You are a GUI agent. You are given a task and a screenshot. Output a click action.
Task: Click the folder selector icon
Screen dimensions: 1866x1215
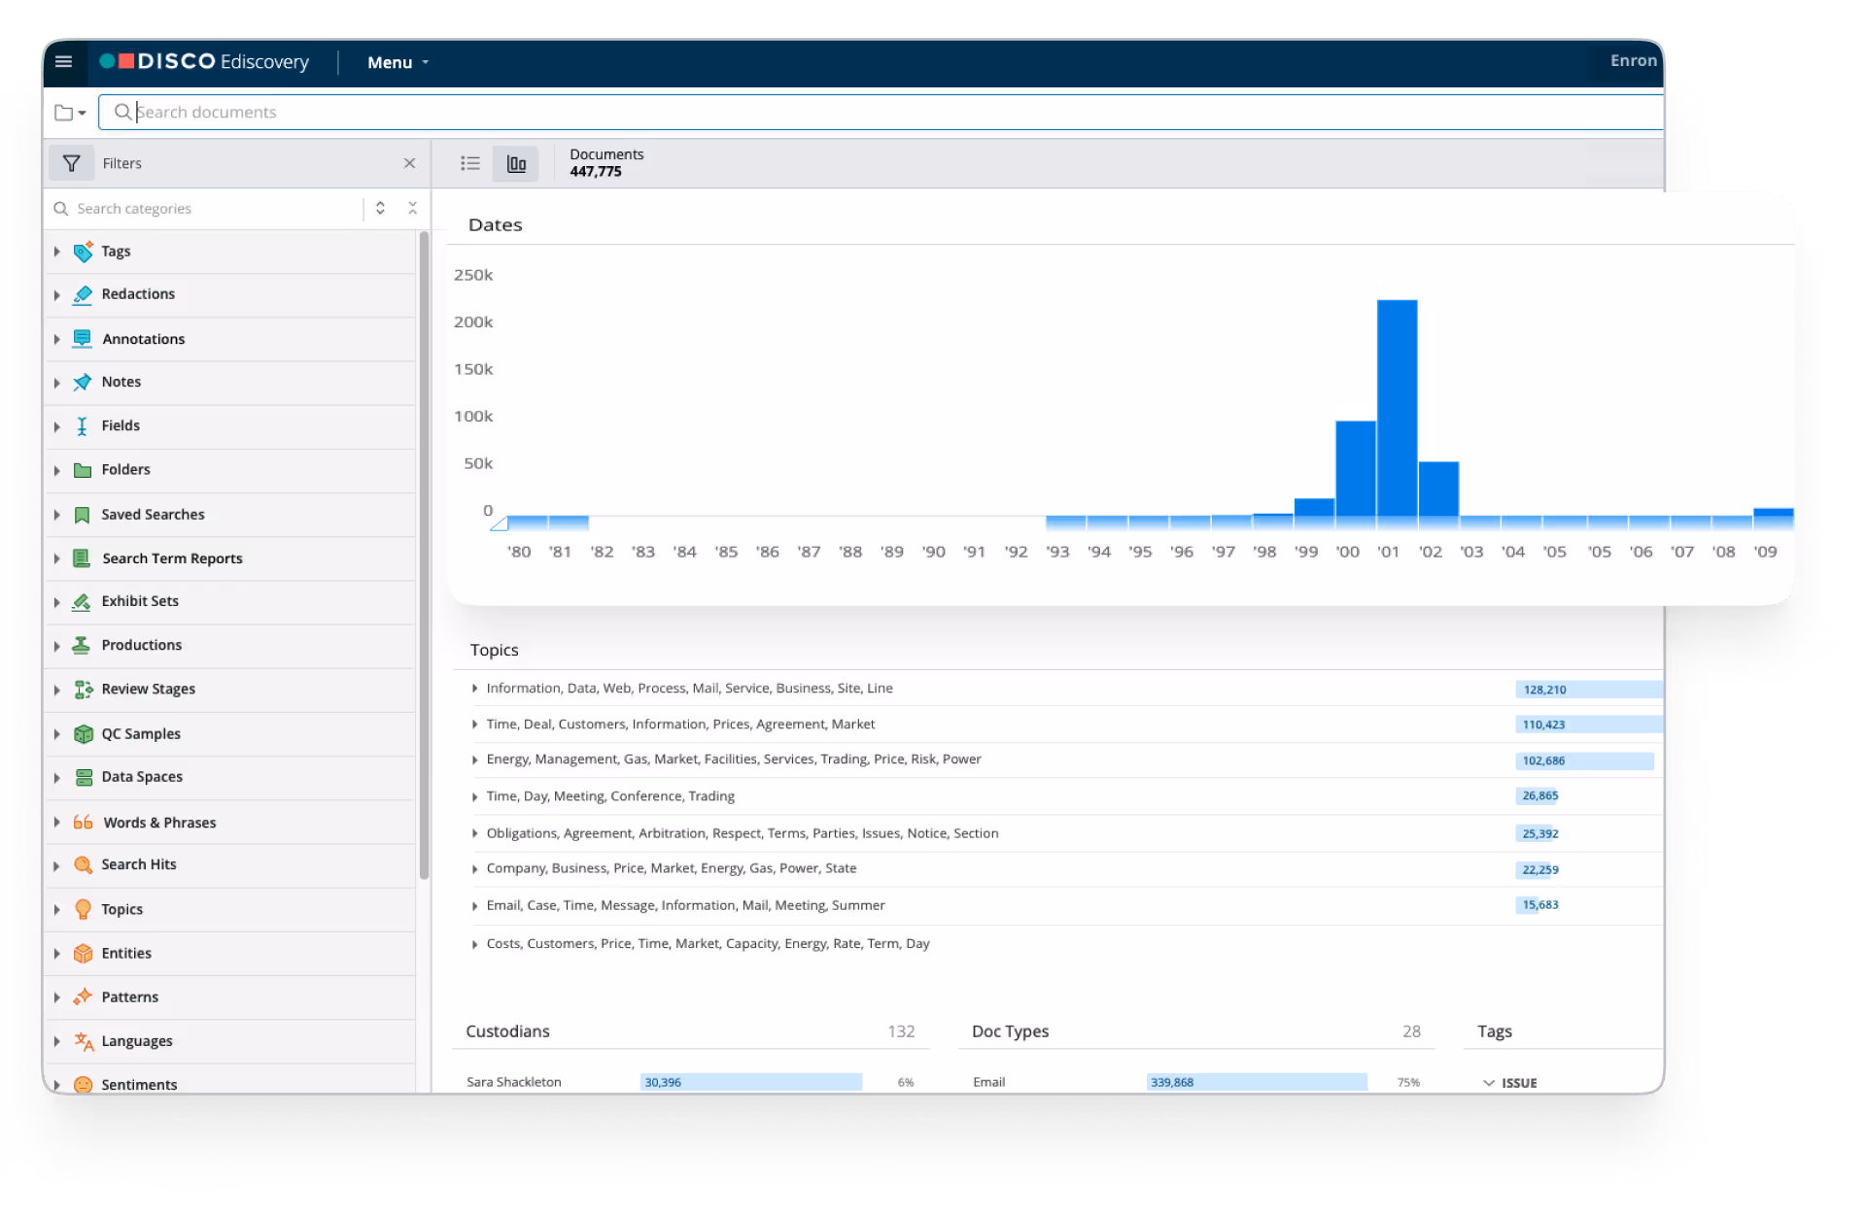tap(70, 113)
